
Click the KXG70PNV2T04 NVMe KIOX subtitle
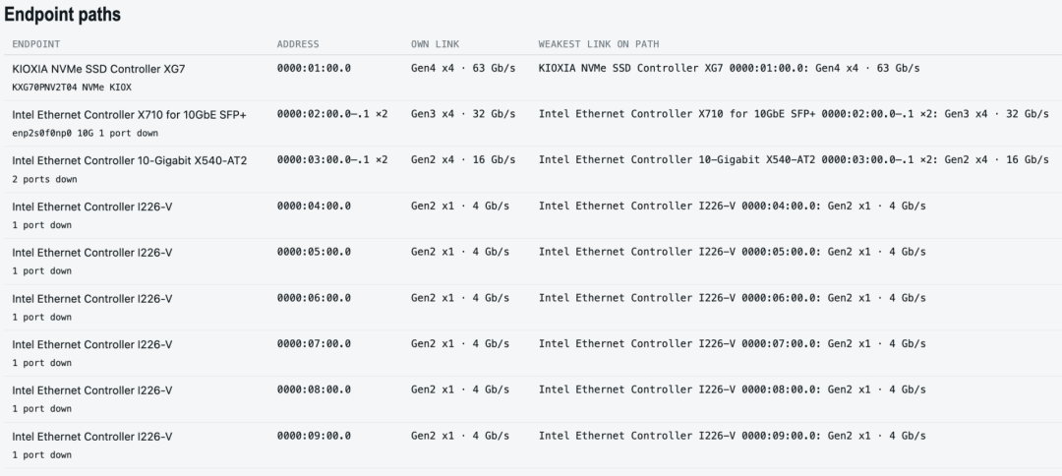coord(72,88)
